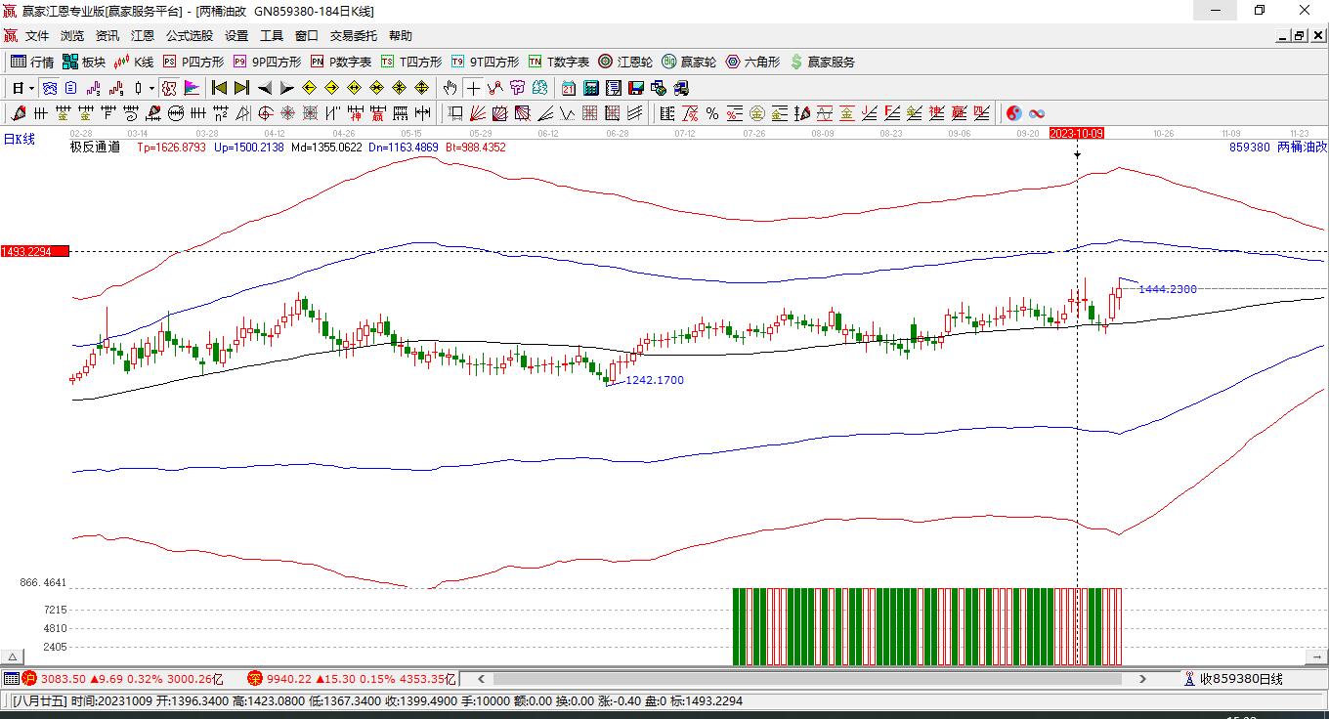Open the 江恩轮 tool
Image resolution: width=1329 pixels, height=719 pixels.
625,62
